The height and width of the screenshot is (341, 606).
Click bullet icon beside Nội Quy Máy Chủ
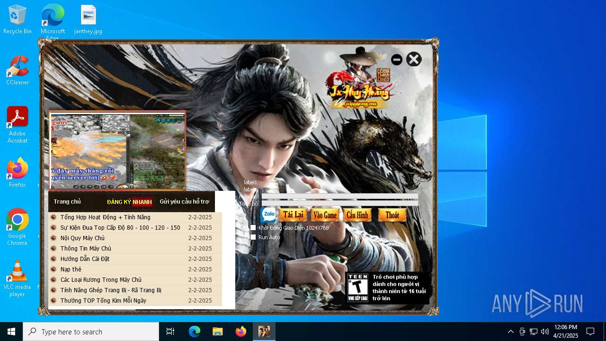click(x=53, y=238)
